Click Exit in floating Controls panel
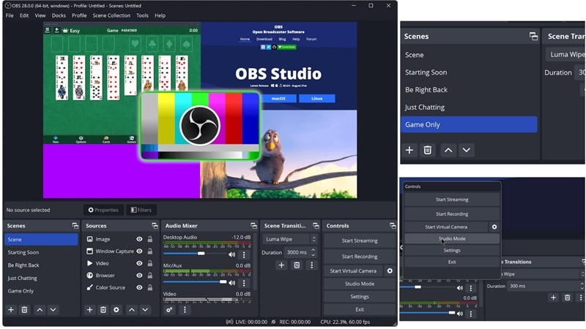586x329 pixels. (452, 262)
